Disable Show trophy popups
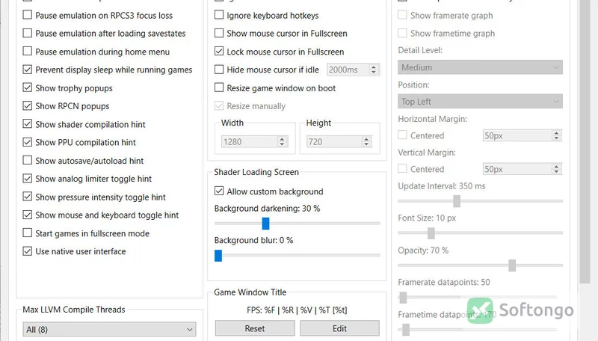 pyautogui.click(x=27, y=87)
